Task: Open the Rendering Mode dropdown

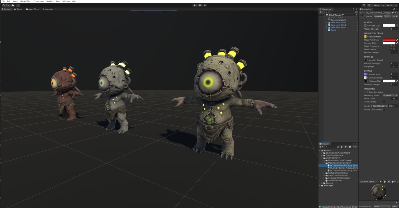Action: click(x=390, y=95)
